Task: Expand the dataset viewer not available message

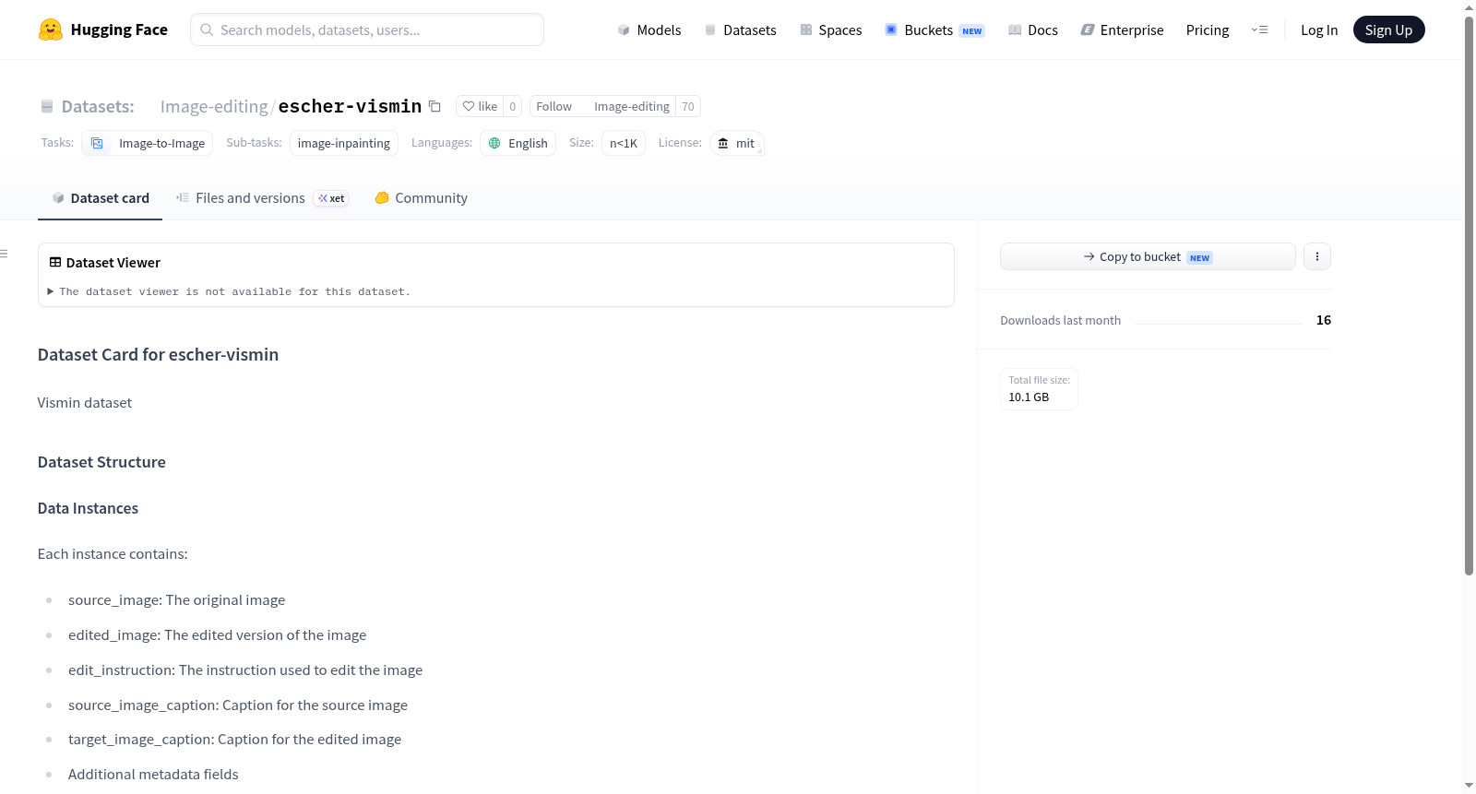Action: click(x=229, y=291)
